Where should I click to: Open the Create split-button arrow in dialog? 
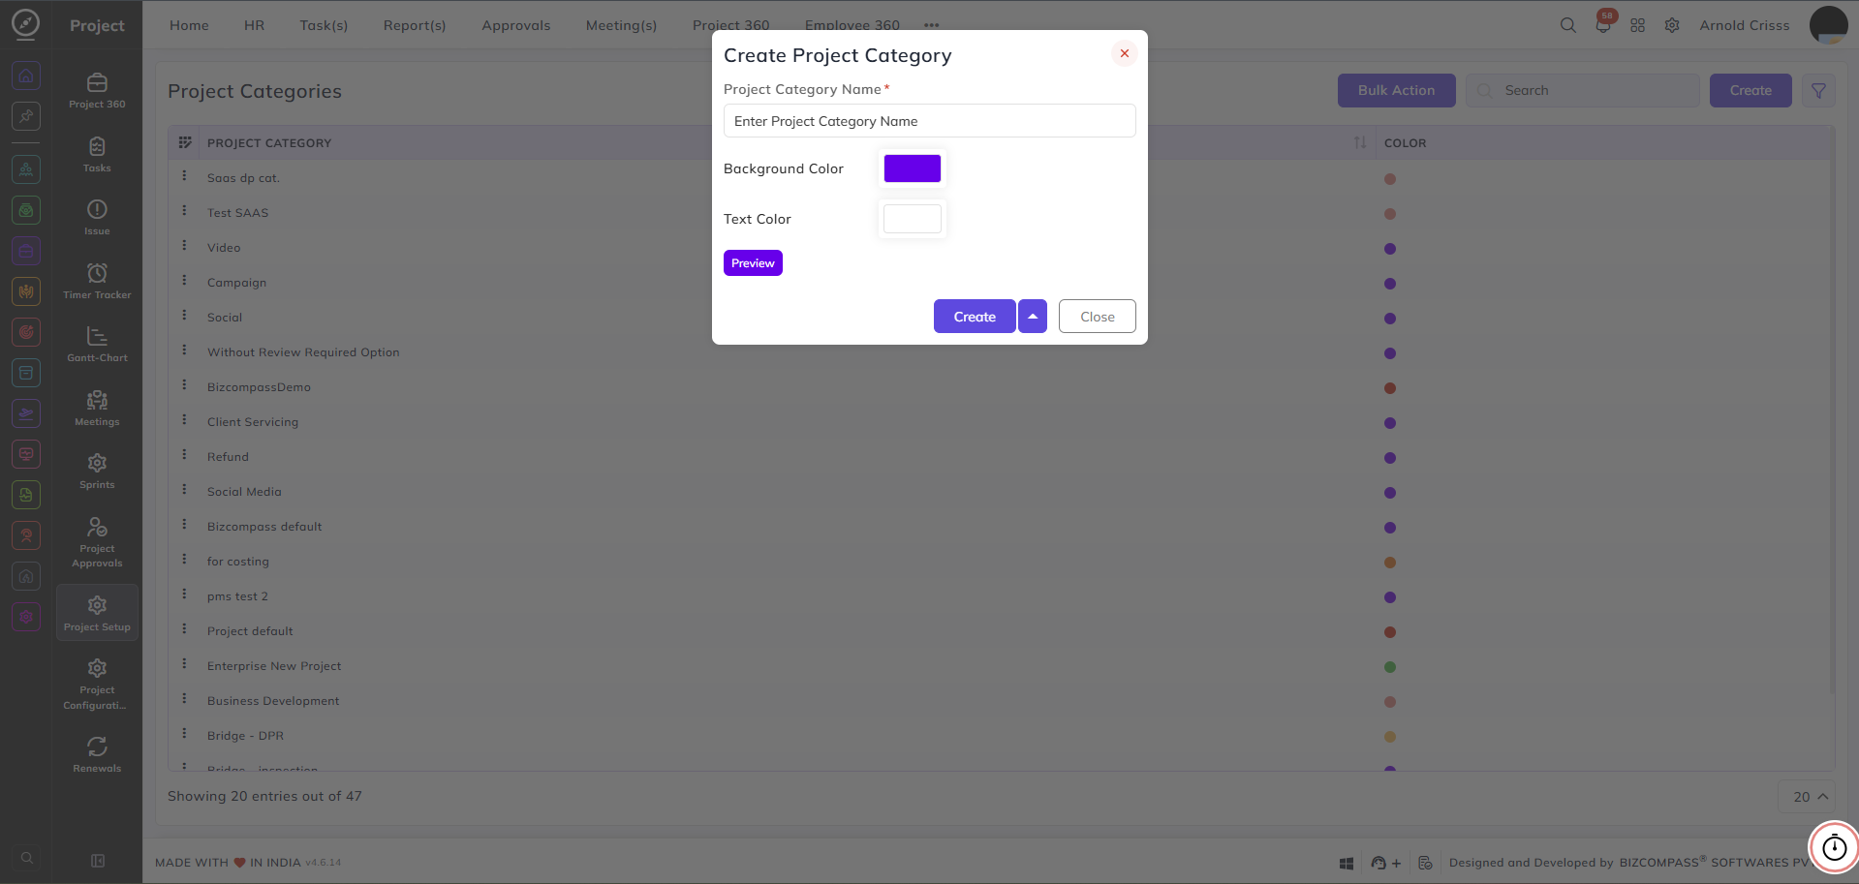pyautogui.click(x=1033, y=317)
